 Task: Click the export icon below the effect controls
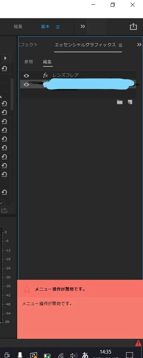(x=4, y=210)
